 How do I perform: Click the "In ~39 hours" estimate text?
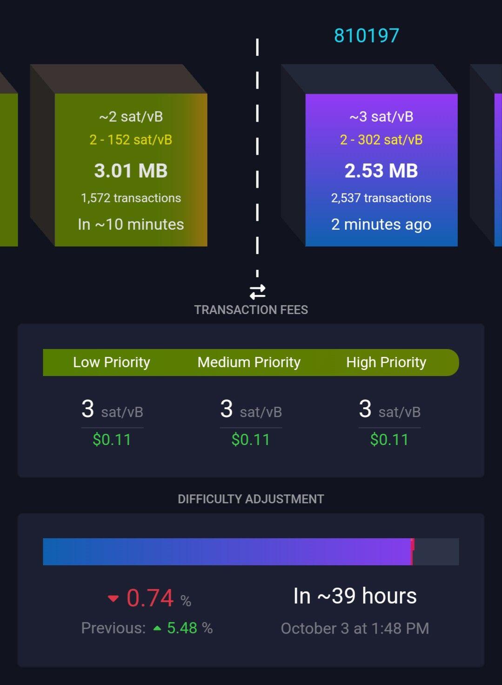coord(355,596)
